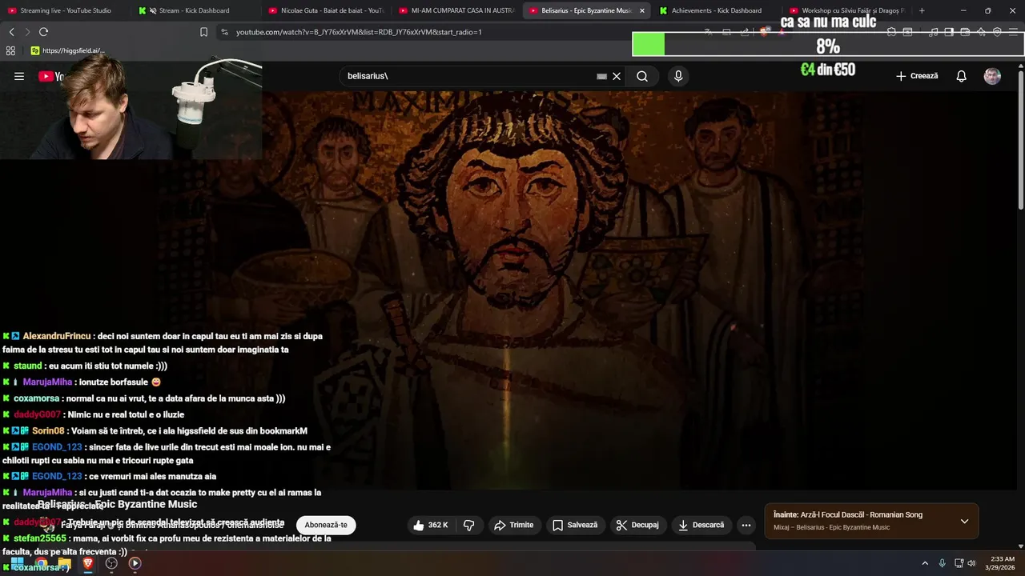
Task: Focus the browser URL address bar
Action: pyautogui.click(x=464, y=32)
